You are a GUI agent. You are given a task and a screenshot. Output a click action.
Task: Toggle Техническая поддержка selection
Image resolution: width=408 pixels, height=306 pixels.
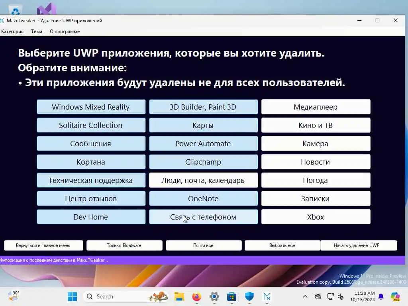(91, 180)
